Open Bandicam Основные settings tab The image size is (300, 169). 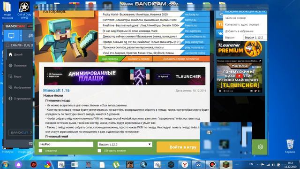[18, 66]
